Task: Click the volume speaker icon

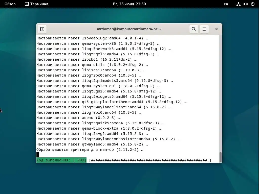Action: coord(245,4)
